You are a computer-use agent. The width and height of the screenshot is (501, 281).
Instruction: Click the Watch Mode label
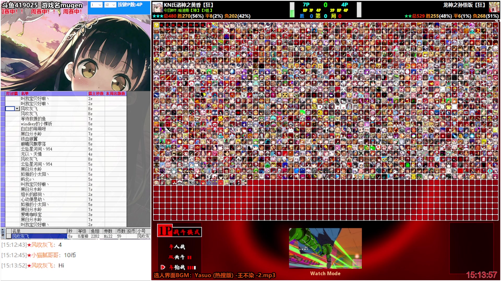click(x=325, y=273)
